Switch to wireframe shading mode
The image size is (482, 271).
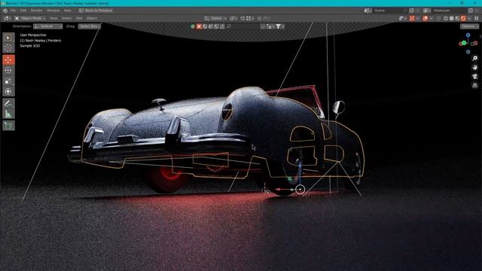pyautogui.click(x=445, y=18)
